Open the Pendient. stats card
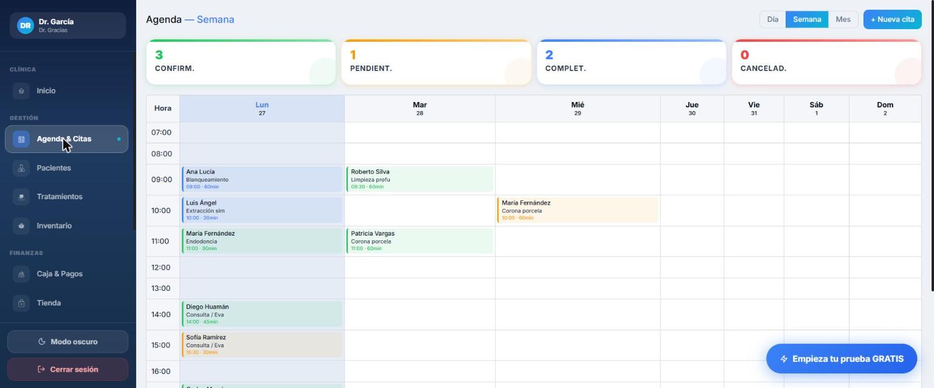The height and width of the screenshot is (388, 934). (436, 62)
